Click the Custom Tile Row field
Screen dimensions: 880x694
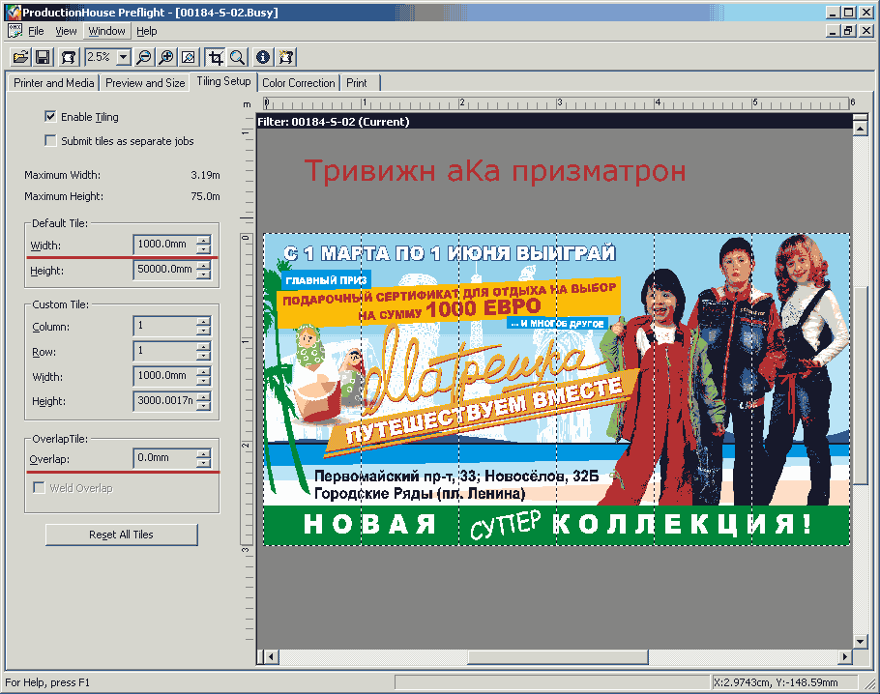(x=165, y=351)
